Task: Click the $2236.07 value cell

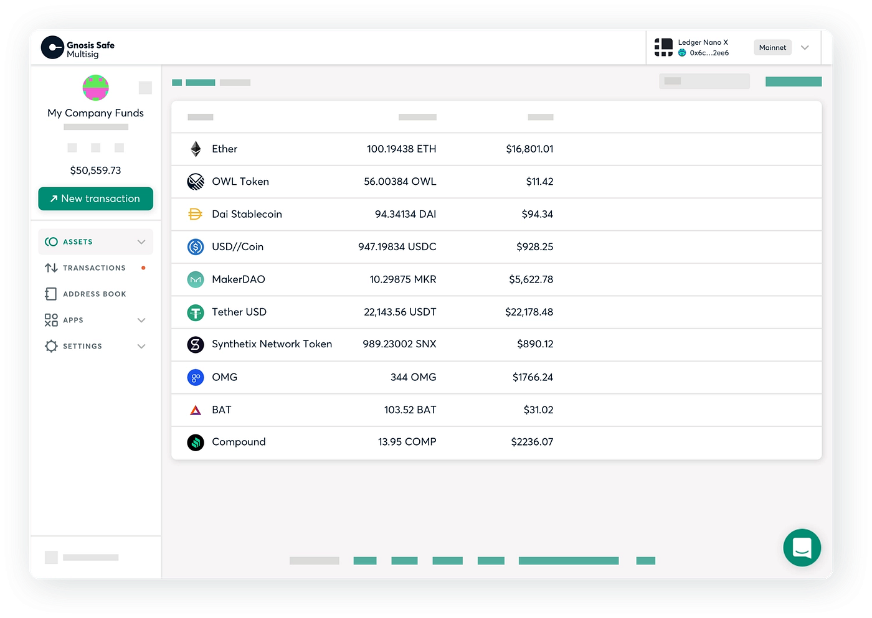Action: point(532,442)
